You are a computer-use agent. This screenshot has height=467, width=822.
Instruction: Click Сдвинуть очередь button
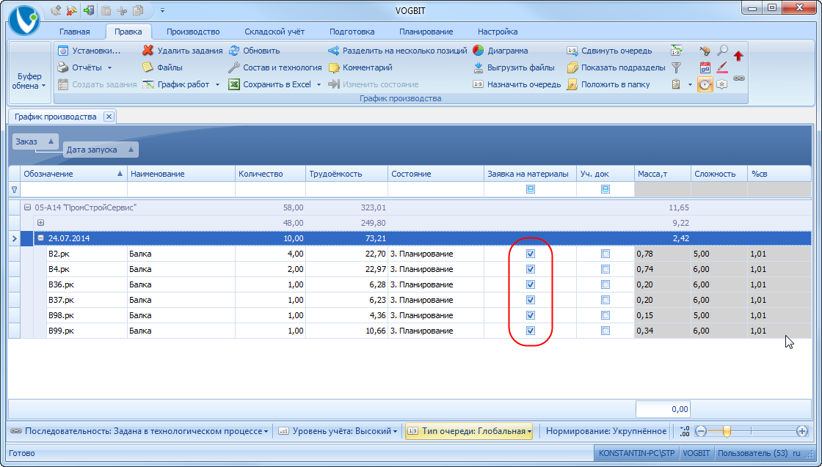coord(610,51)
